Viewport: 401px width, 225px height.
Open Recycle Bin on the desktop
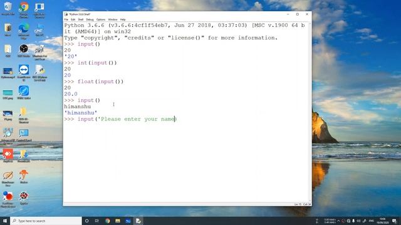pos(8,8)
